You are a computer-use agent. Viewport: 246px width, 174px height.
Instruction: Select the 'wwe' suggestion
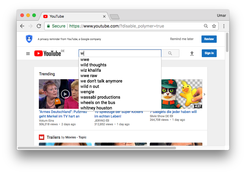[x=120, y=59]
